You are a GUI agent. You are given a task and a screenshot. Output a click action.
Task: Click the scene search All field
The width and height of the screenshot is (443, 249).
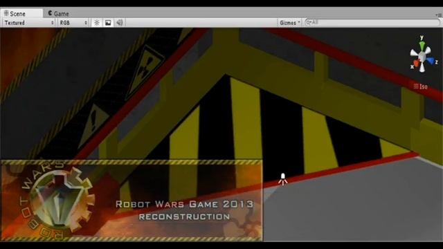click(372, 22)
